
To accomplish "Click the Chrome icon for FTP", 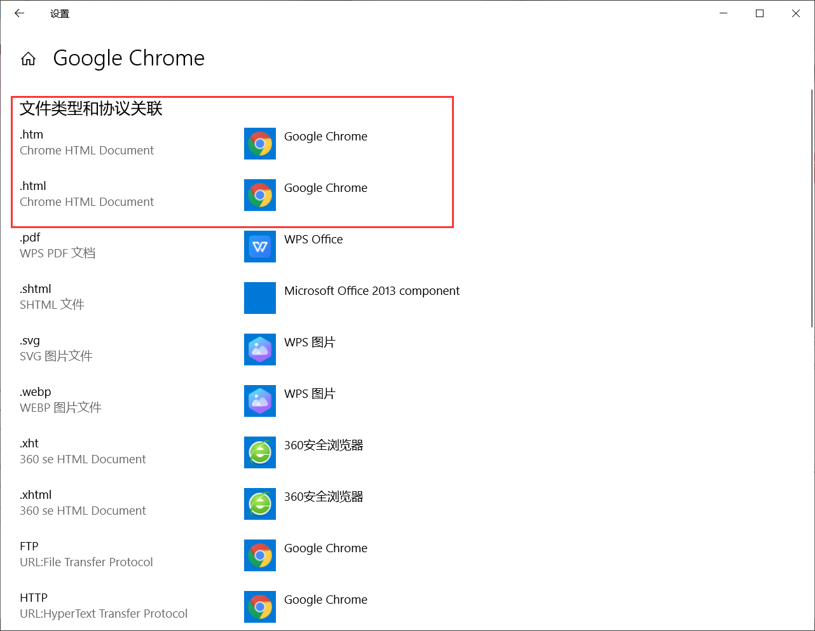I will pyautogui.click(x=260, y=555).
